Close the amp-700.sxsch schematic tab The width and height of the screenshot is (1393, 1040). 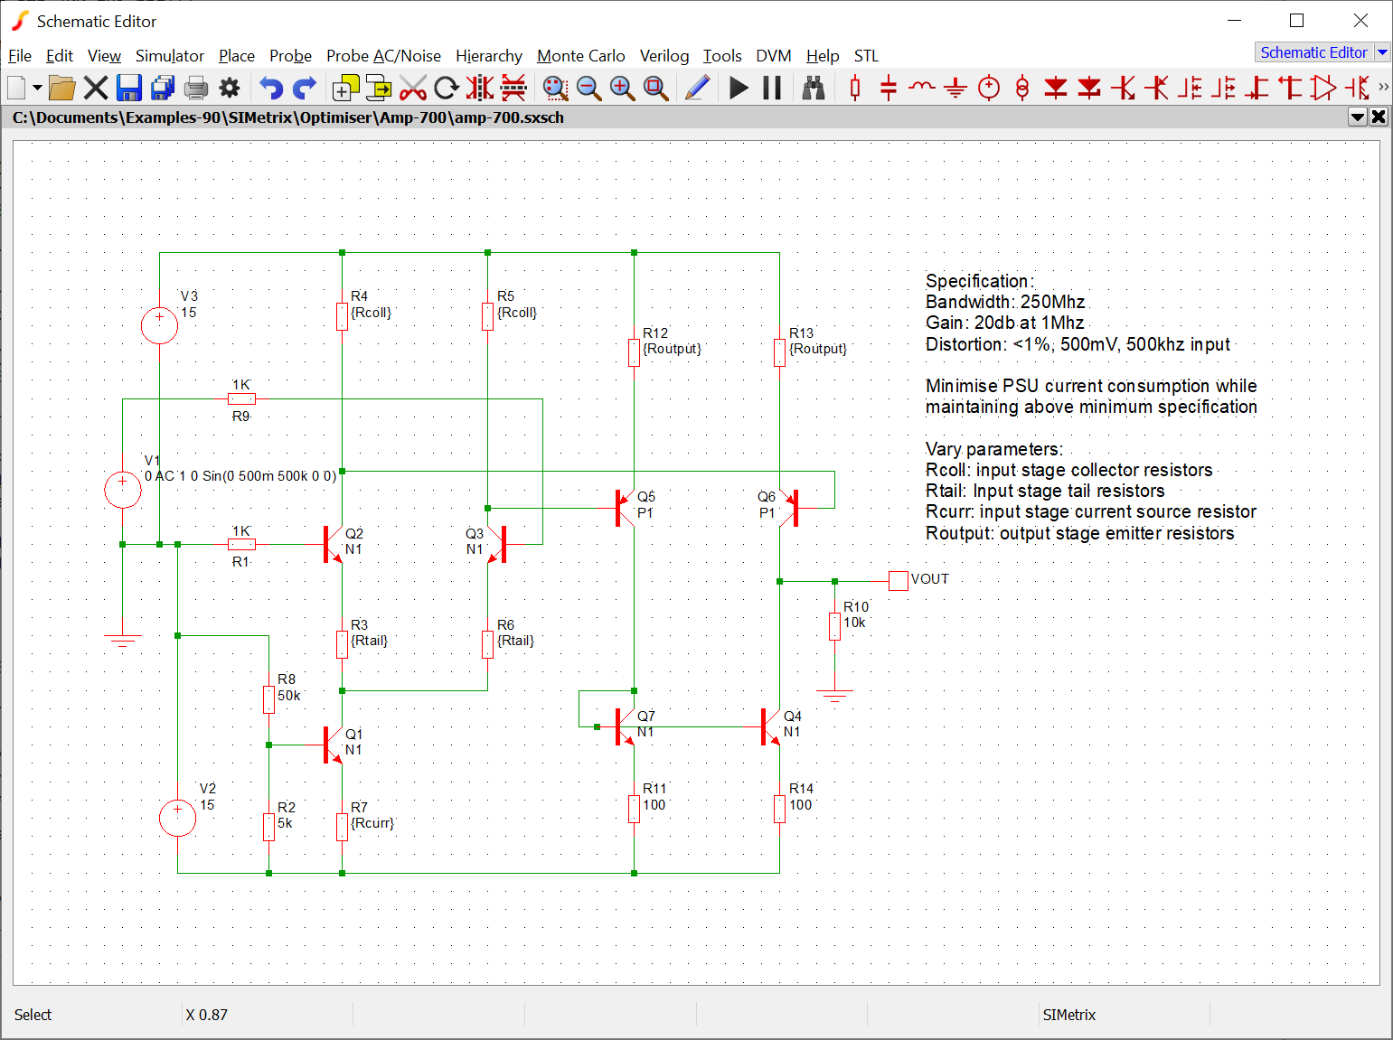1379,117
